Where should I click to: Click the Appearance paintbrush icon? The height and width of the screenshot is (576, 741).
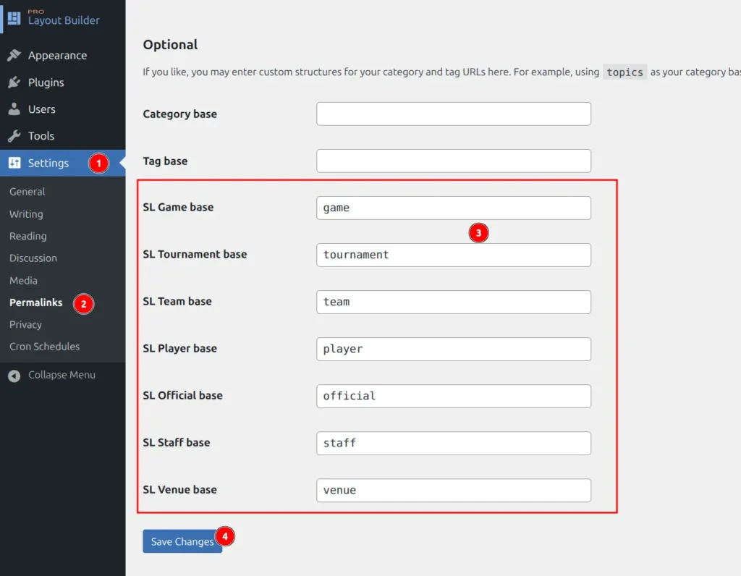(x=14, y=55)
